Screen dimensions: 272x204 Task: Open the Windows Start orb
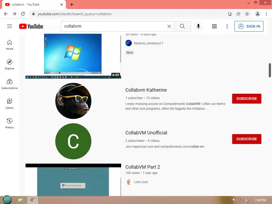click(7, 200)
